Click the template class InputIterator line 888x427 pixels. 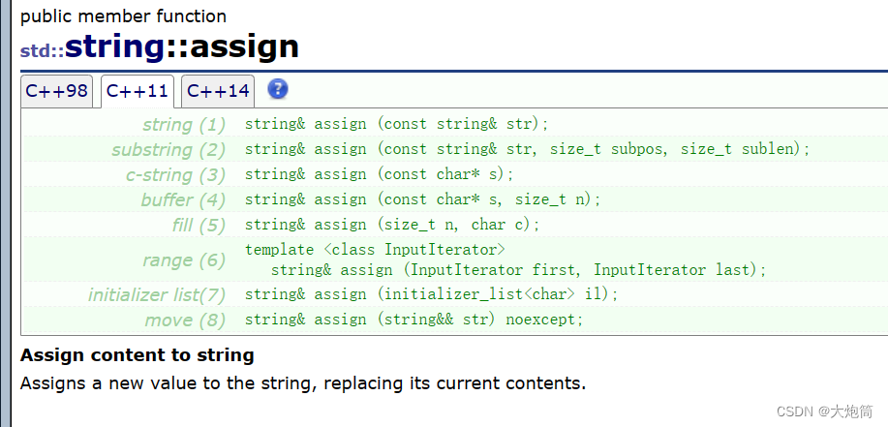click(375, 250)
